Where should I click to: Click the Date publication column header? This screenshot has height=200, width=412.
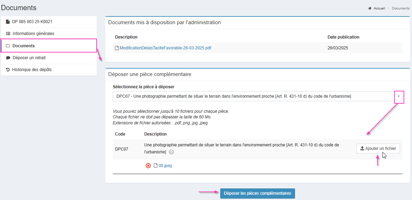343,37
